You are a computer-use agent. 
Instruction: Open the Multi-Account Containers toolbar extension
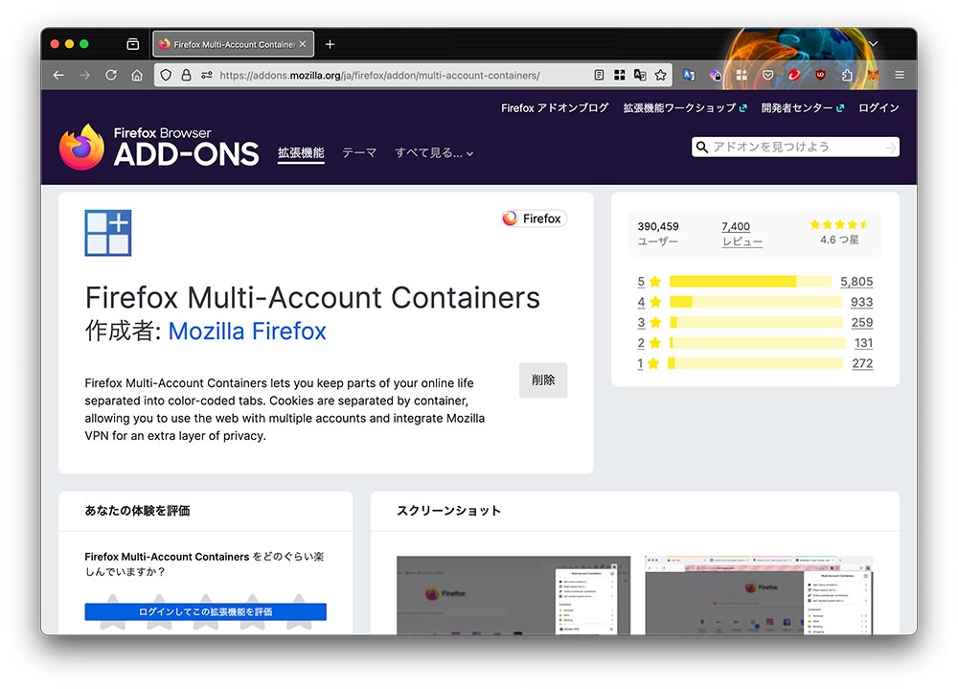click(x=741, y=75)
